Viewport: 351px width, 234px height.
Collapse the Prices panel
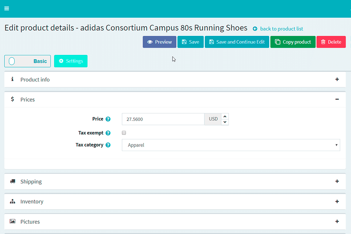[337, 99]
